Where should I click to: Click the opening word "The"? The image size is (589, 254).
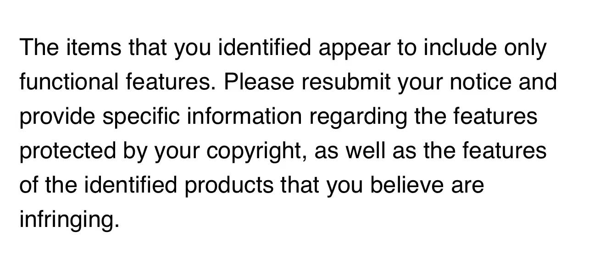40,48
